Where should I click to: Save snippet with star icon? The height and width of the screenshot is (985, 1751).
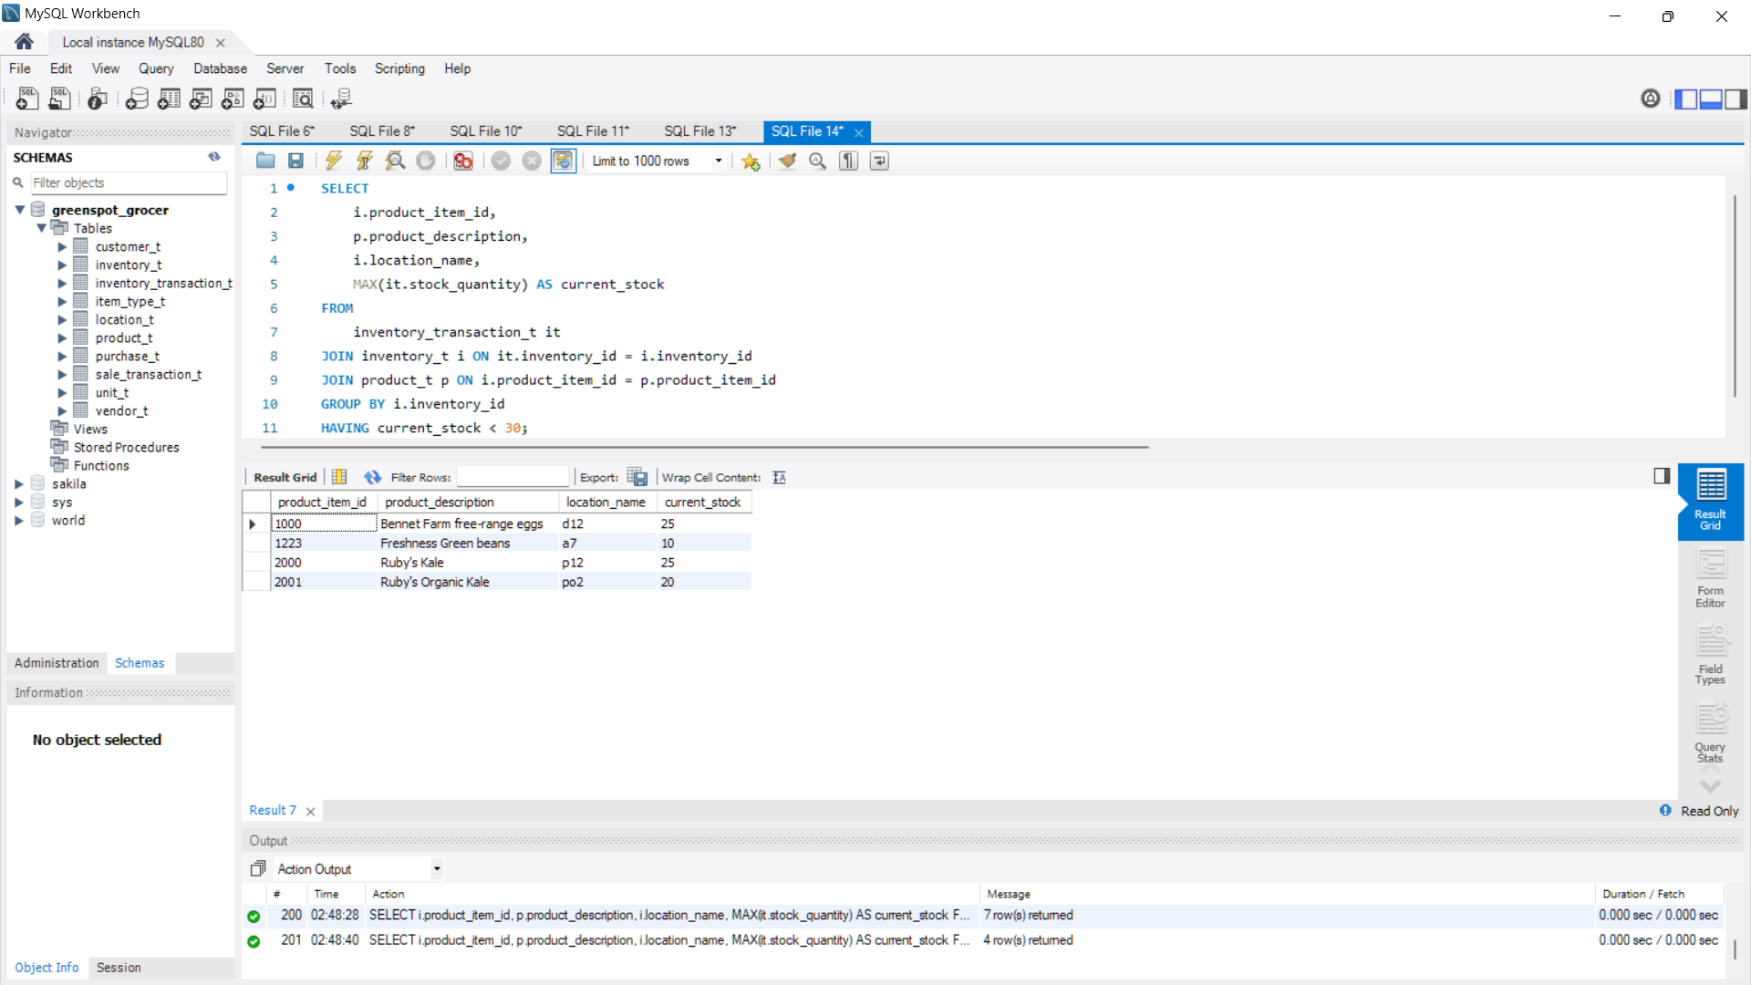[751, 161]
